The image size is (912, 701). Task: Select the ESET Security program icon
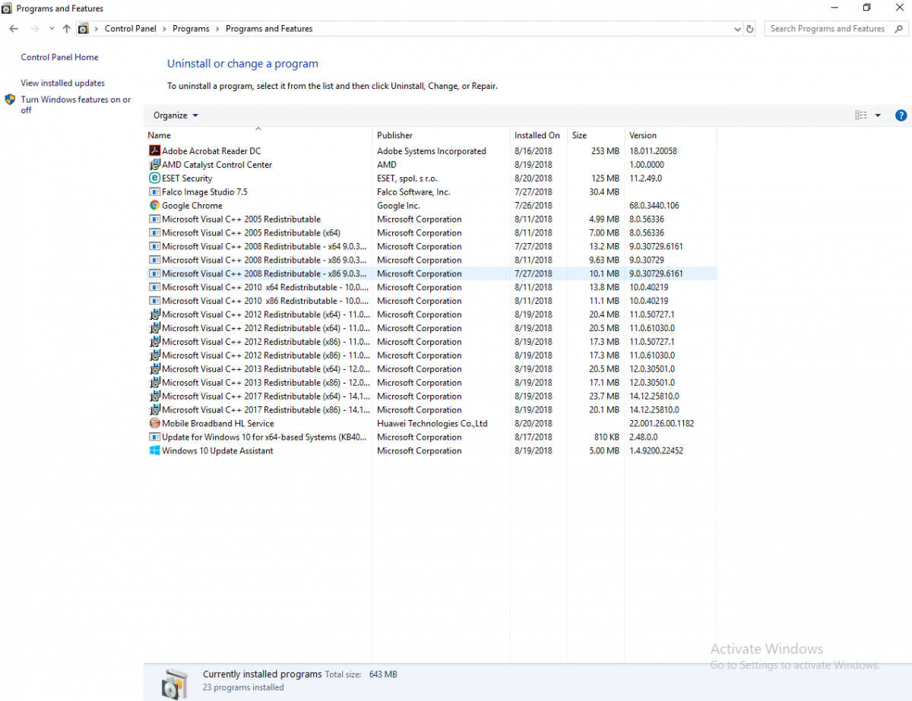155,178
